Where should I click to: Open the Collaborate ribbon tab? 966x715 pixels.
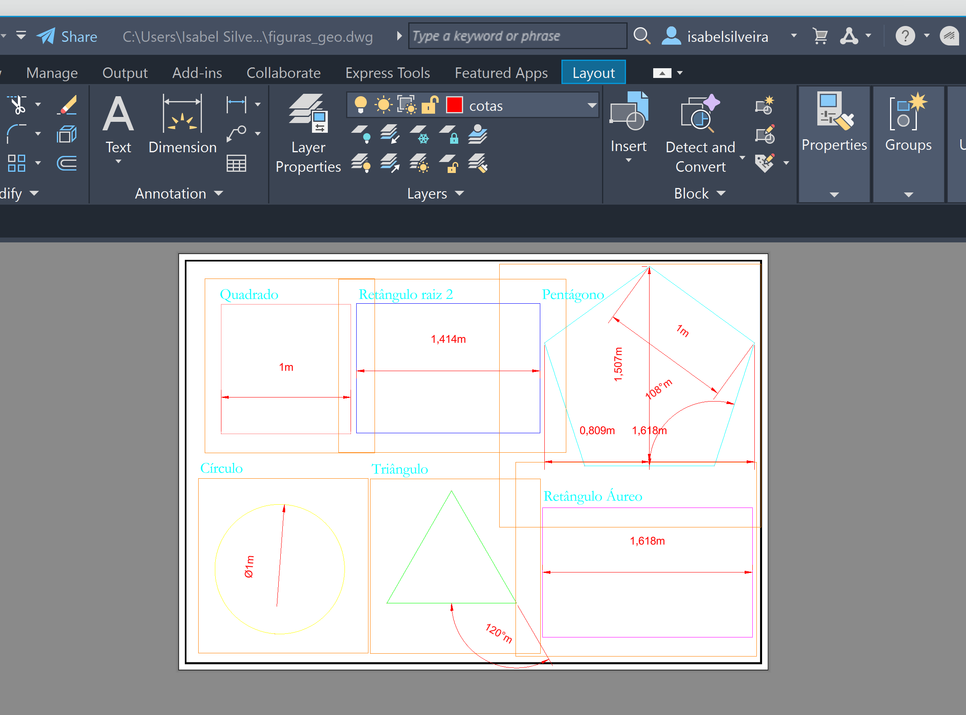point(284,73)
